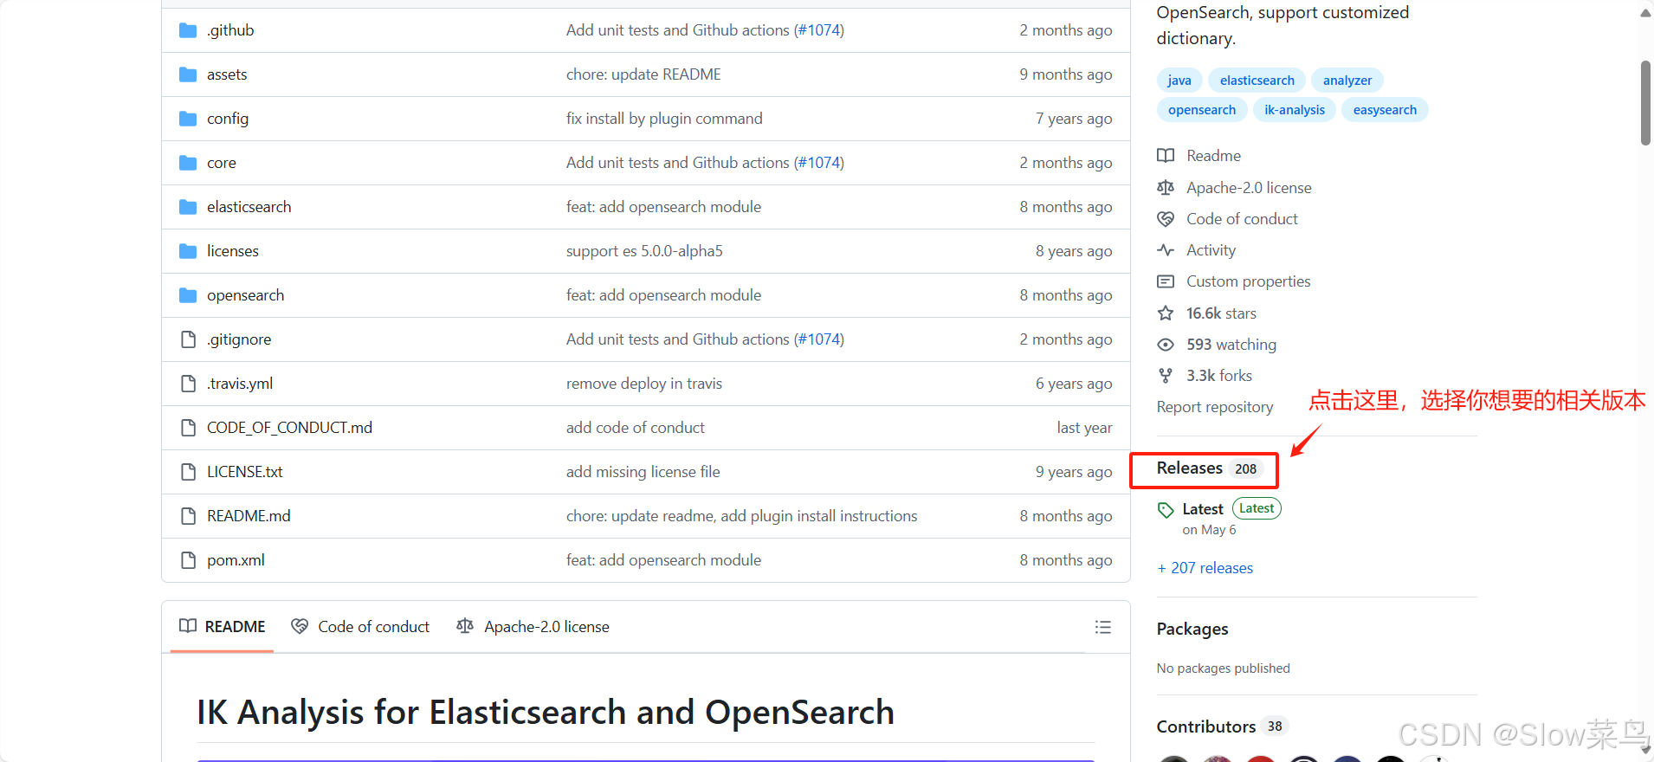Click the .travis.yml file icon
Image resolution: width=1654 pixels, height=762 pixels.
coord(188,384)
